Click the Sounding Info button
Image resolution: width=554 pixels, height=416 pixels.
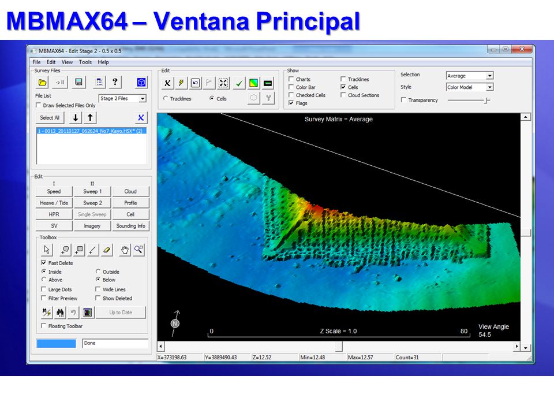click(130, 226)
